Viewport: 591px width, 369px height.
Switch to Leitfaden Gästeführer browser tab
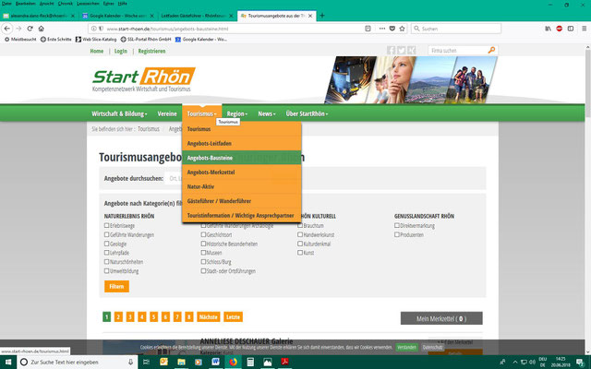(x=197, y=16)
